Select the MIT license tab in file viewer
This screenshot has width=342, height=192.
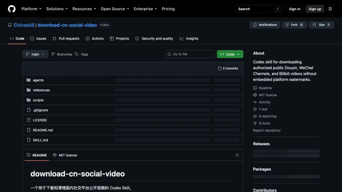pos(65,155)
